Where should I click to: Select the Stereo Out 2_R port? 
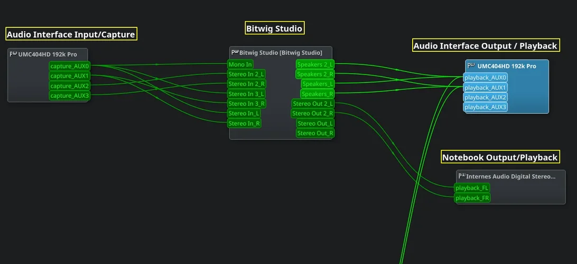tap(313, 113)
